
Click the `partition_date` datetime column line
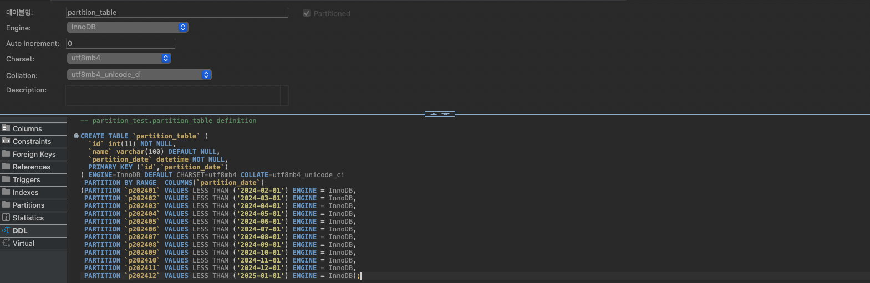[158, 159]
